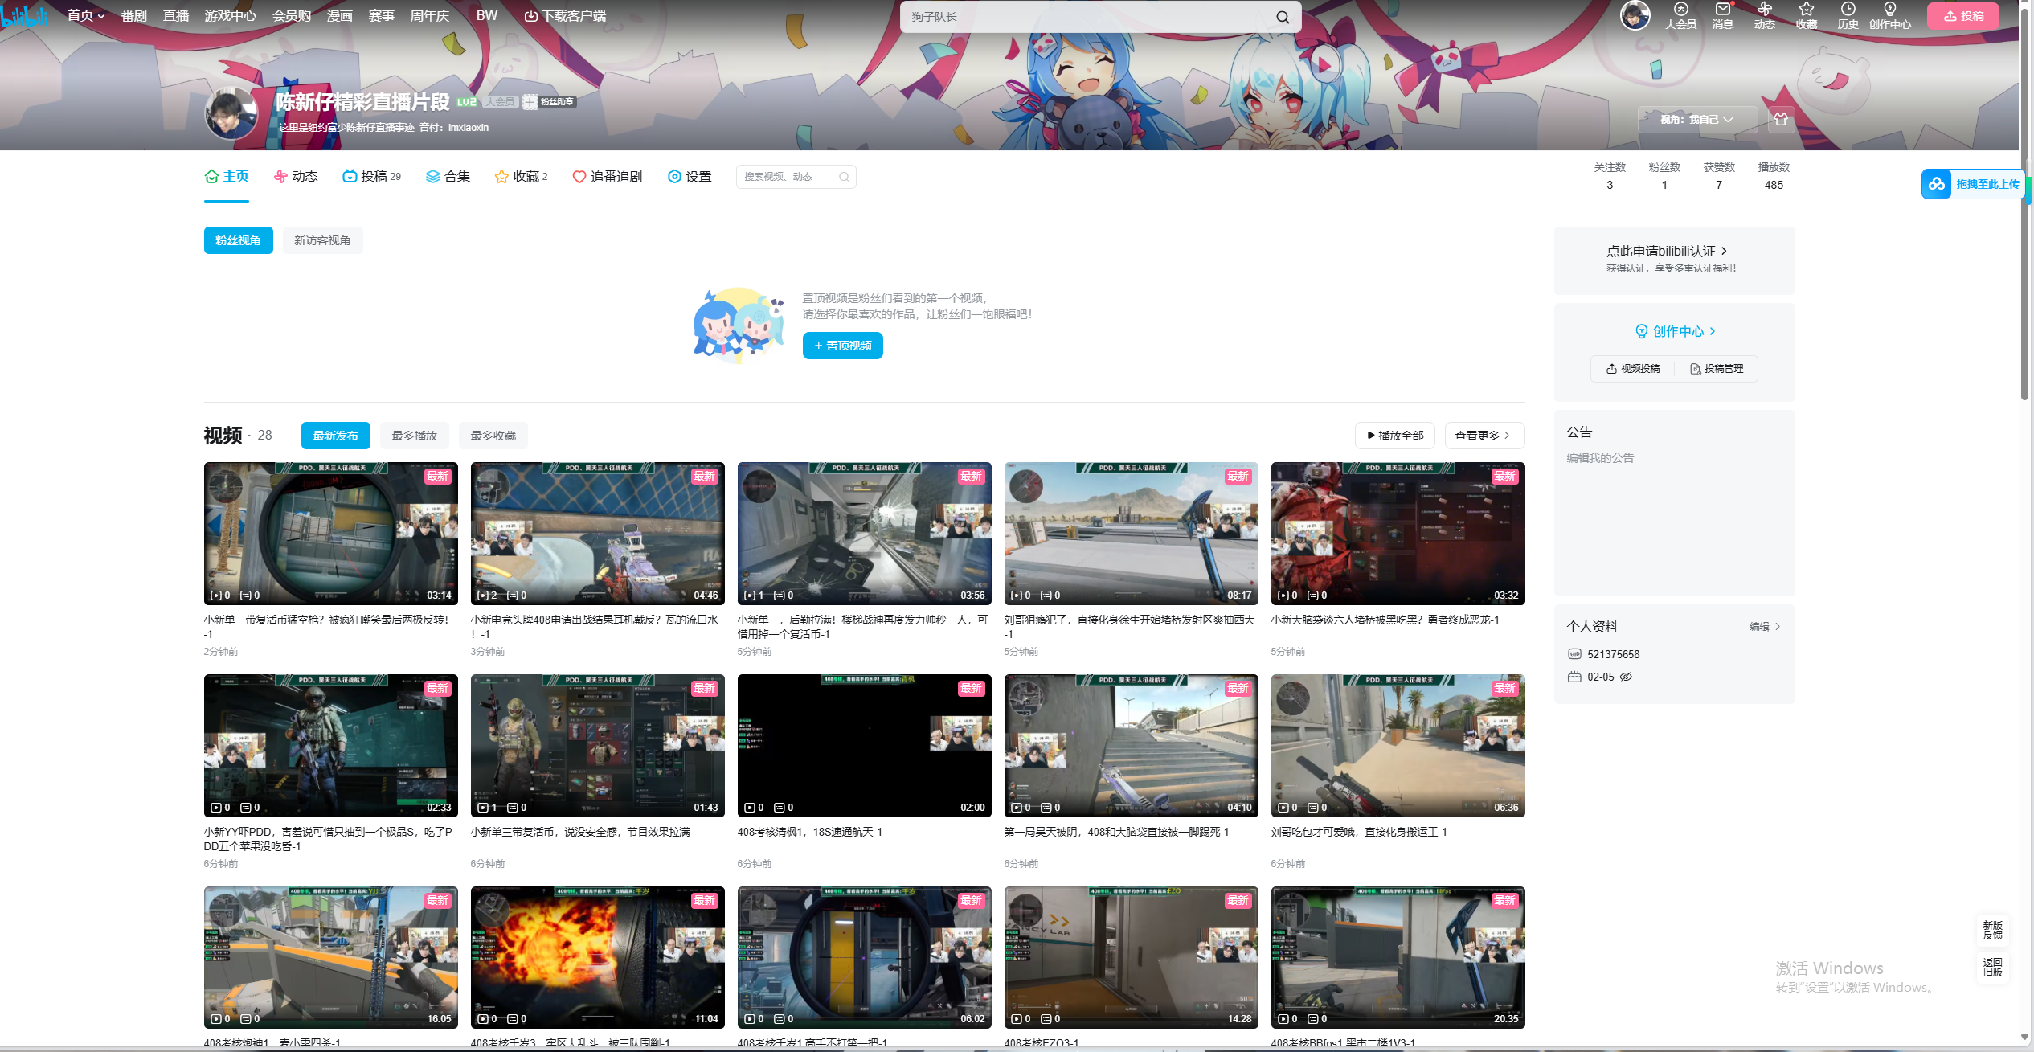Click the shirt skin icon on banner
The image size is (2034, 1052).
pyautogui.click(x=1781, y=120)
